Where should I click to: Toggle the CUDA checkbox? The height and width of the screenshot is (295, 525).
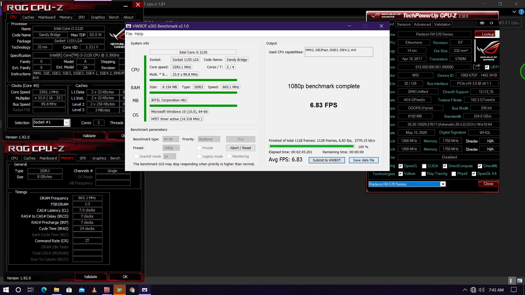(x=424, y=166)
